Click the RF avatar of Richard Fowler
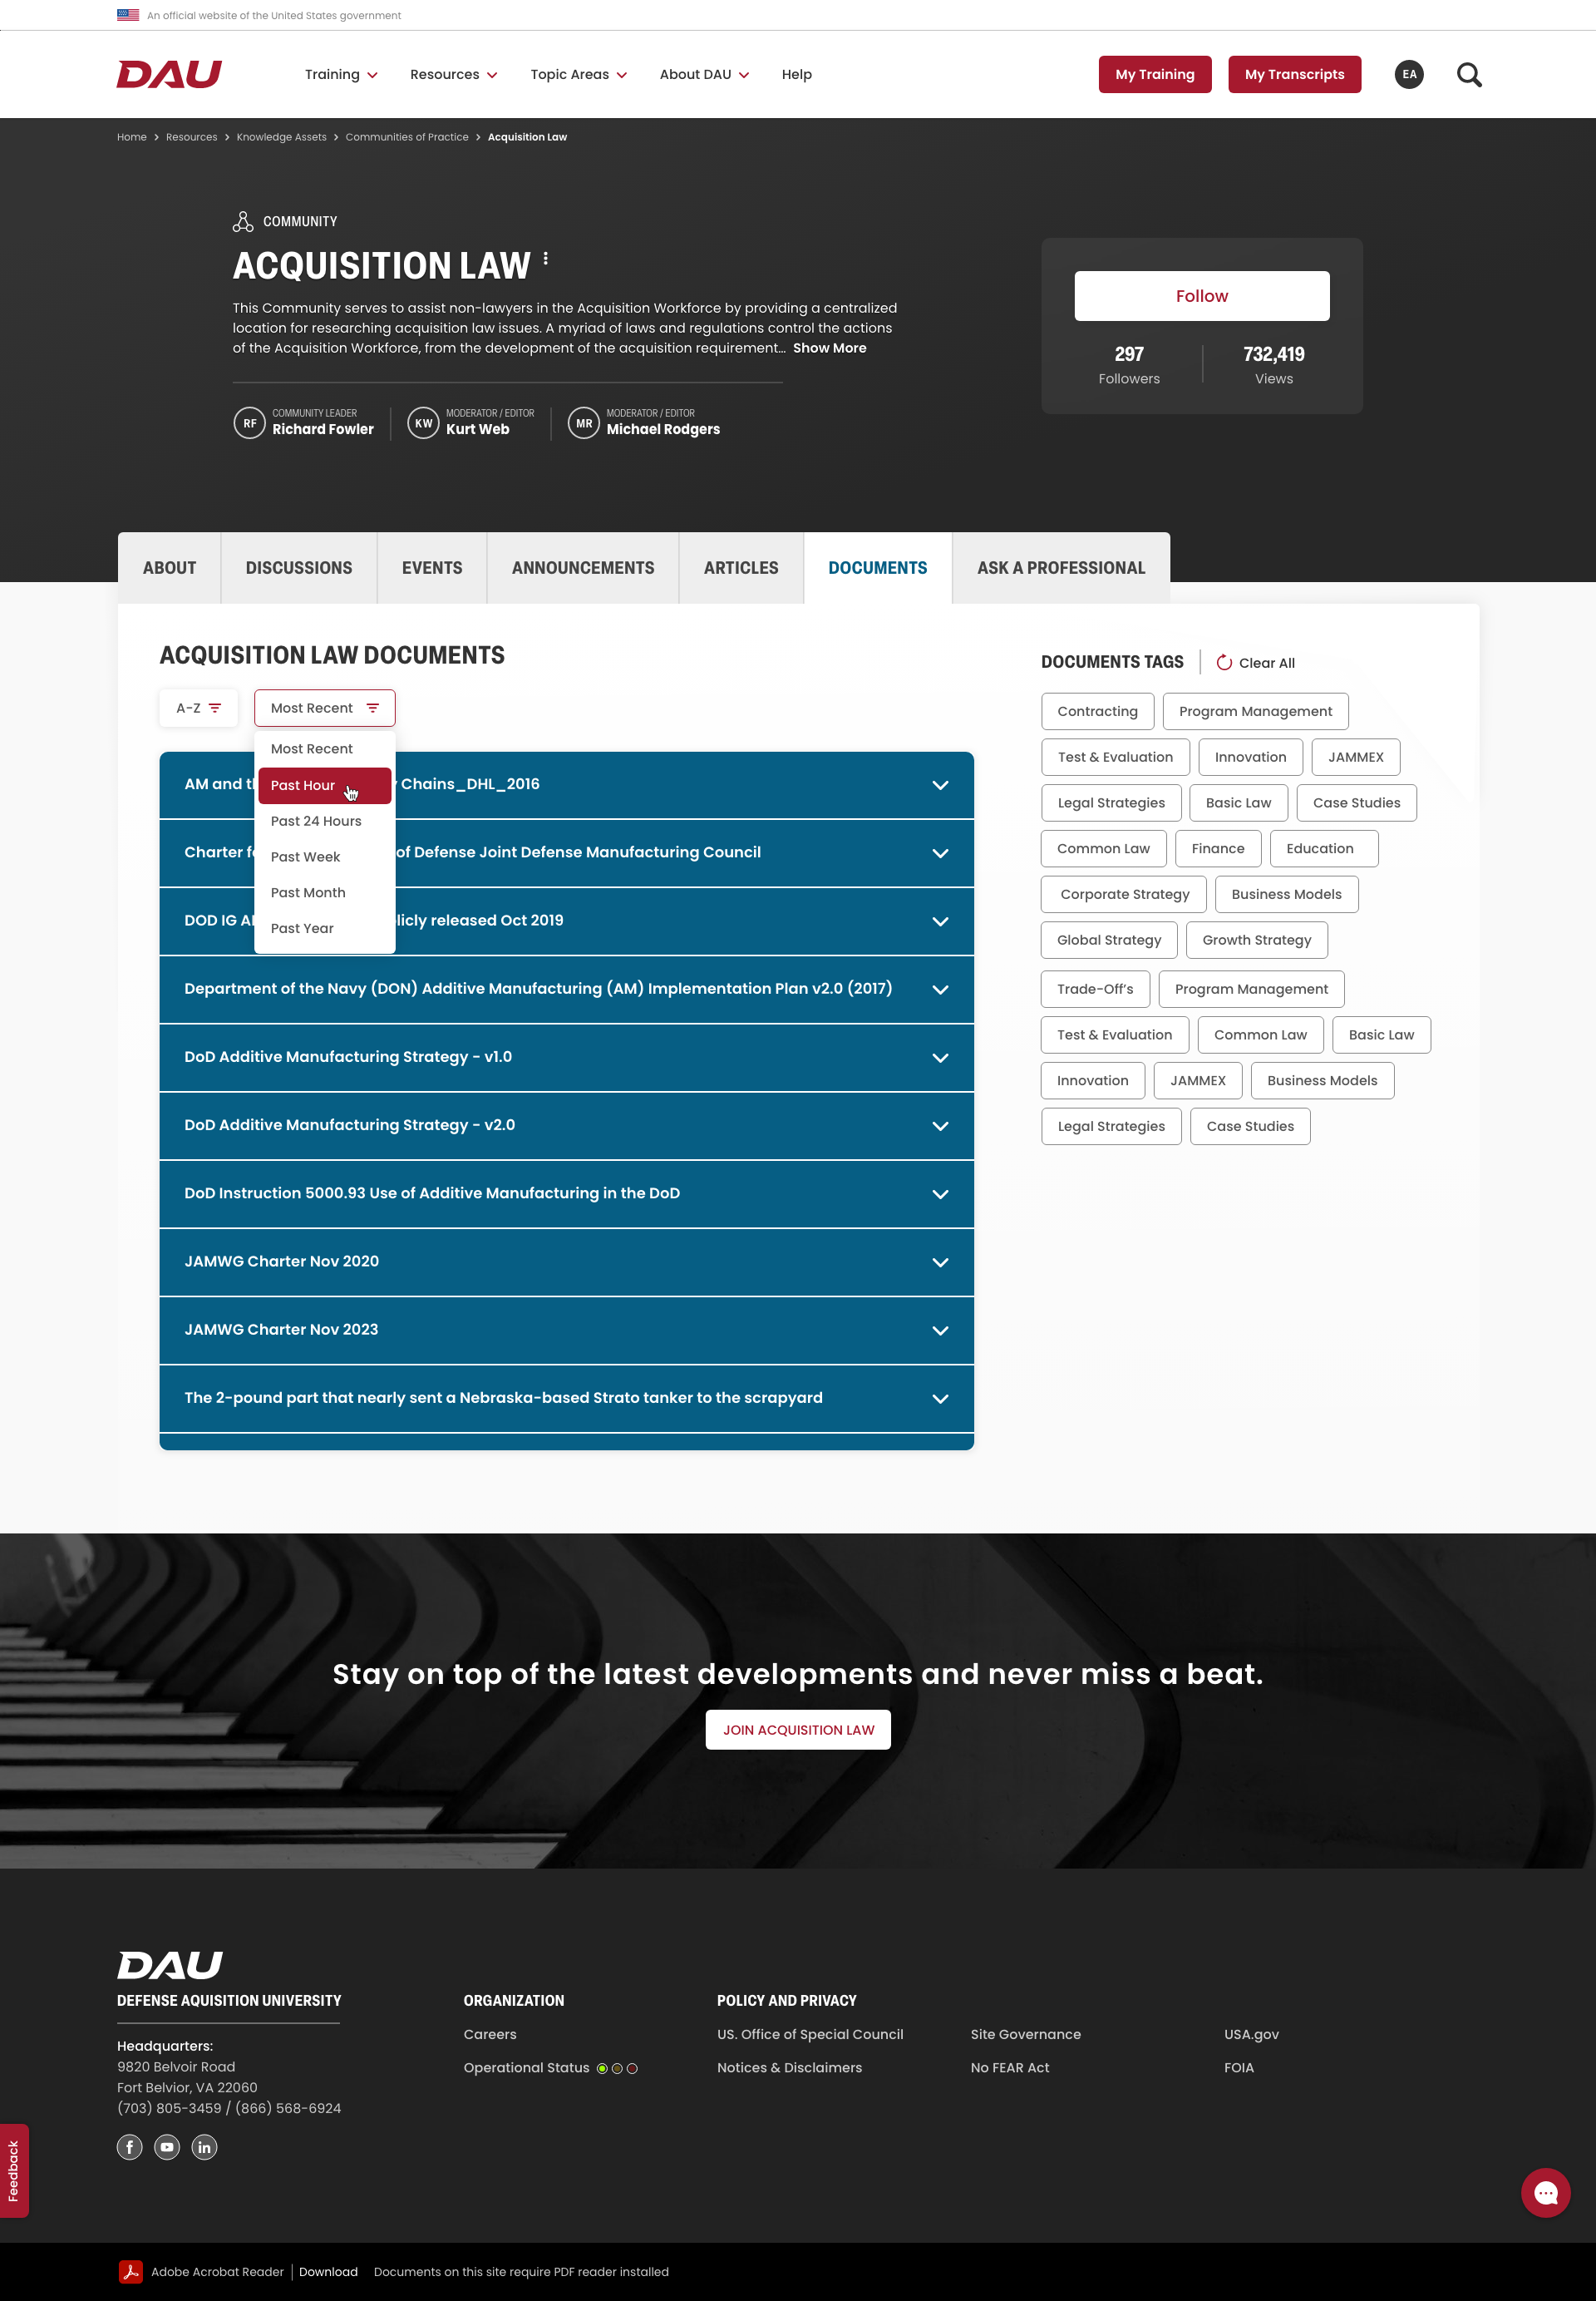1596x2301 pixels. [249, 423]
